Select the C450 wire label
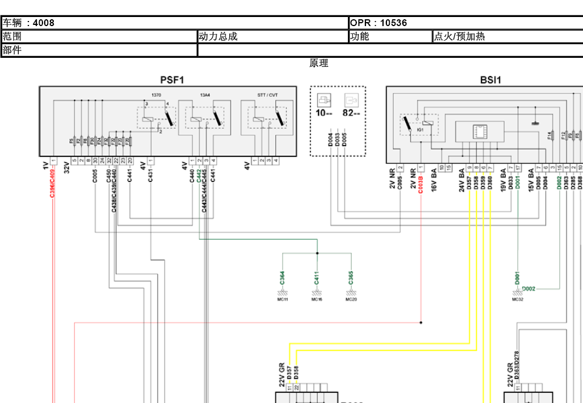583x403 pixels. pos(109,175)
